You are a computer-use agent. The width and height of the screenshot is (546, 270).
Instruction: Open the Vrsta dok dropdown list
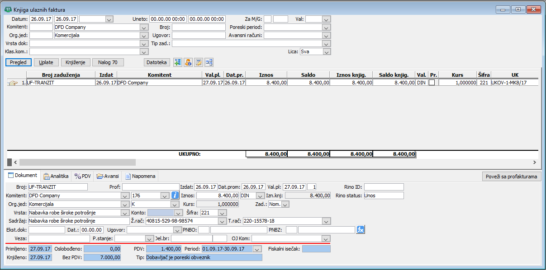click(144, 44)
